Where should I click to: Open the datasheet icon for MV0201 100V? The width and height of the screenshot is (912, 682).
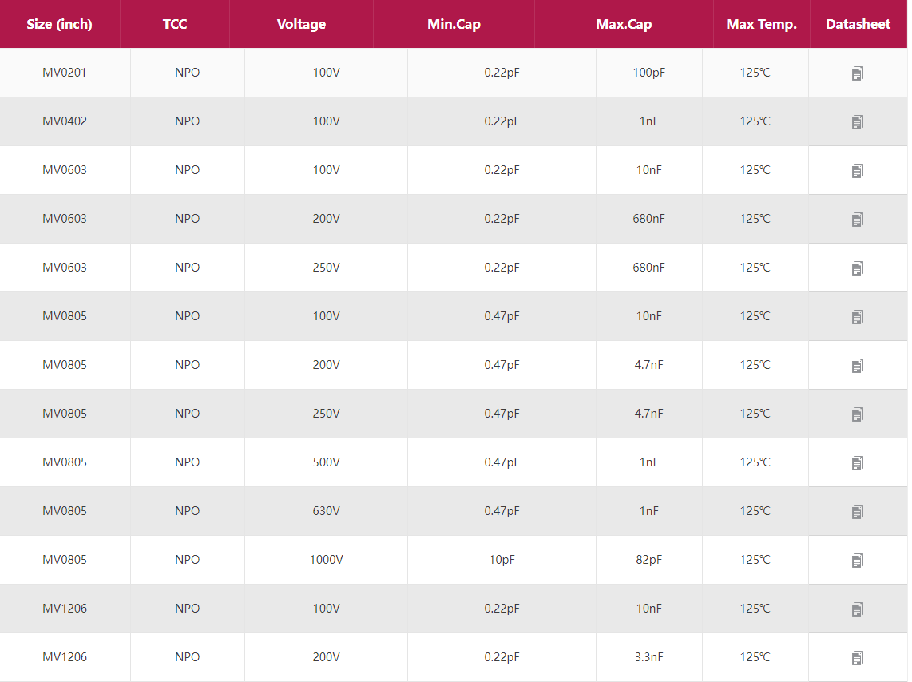click(x=857, y=73)
